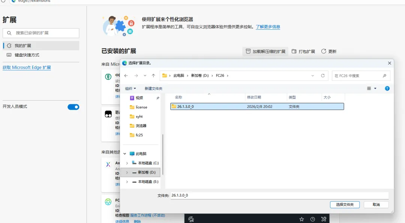Sort by 修改日期 column header

point(254,97)
